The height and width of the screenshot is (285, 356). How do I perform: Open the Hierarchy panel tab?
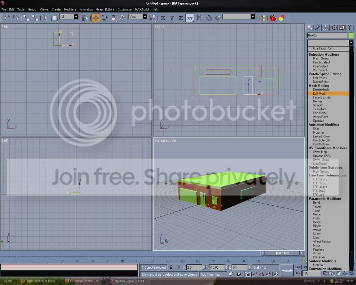point(326,27)
